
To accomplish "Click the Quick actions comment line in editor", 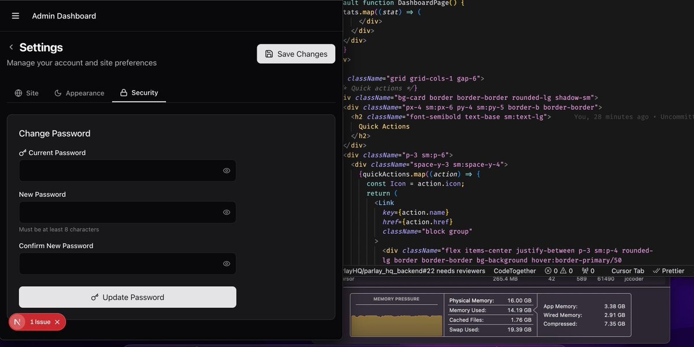I will [380, 88].
